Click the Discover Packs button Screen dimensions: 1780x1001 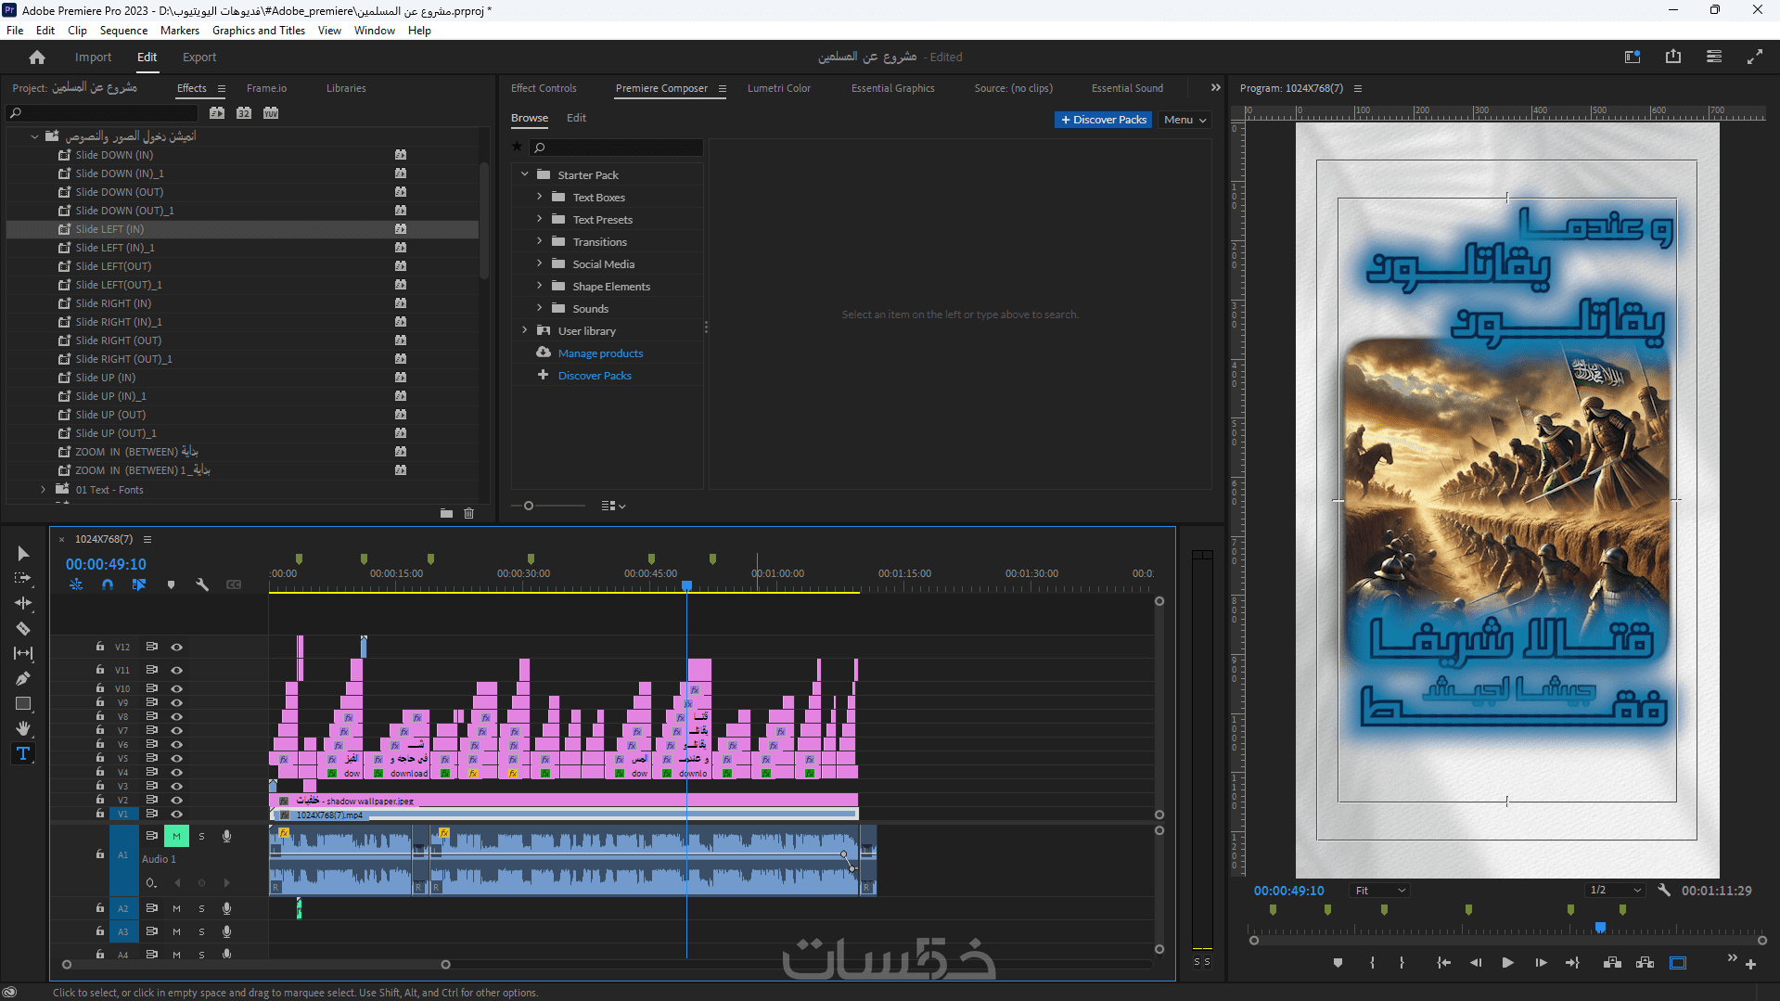coord(1103,120)
